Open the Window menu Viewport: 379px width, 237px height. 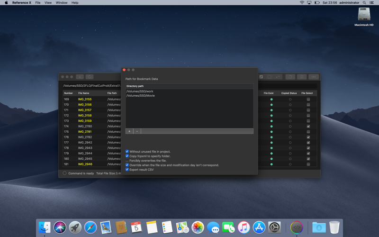(x=62, y=3)
